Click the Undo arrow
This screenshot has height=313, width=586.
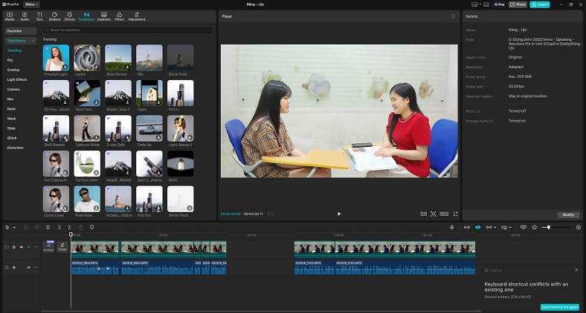pos(26,227)
